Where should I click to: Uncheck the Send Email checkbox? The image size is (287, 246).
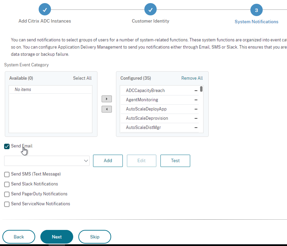point(7,146)
